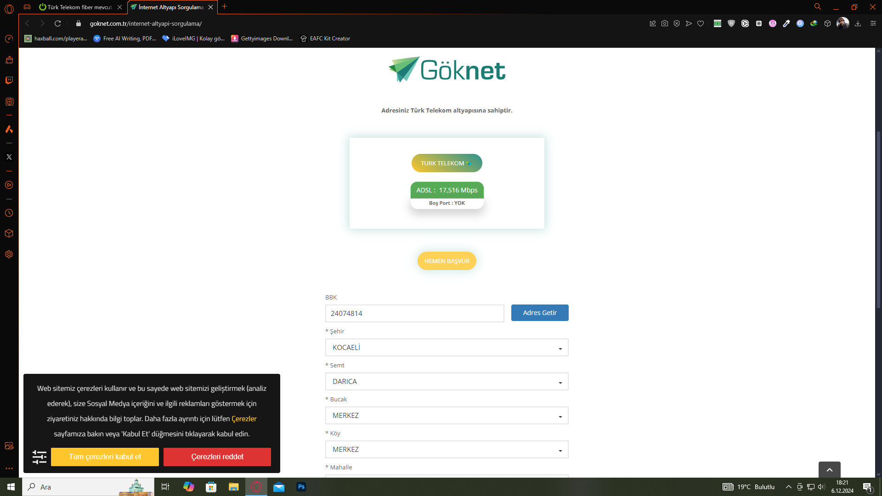Click the snapshot camera icon in the toolbar

(x=665, y=23)
